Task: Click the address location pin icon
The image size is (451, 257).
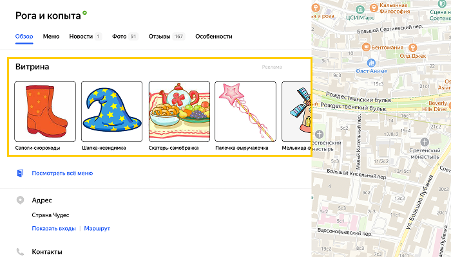Action: point(21,200)
